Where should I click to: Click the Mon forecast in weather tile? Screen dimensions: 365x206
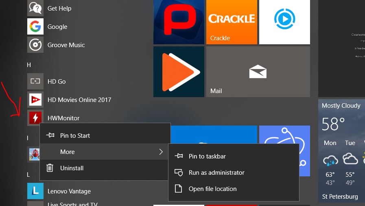(x=330, y=162)
